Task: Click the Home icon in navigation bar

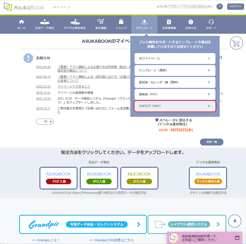Action: point(22,22)
